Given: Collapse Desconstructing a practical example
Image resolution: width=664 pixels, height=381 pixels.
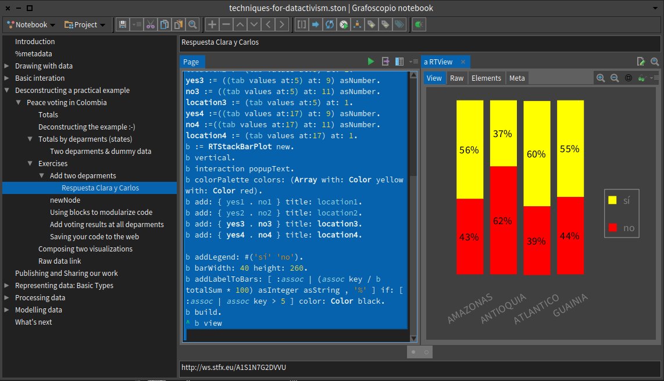Looking at the screenshot, I should pos(7,90).
